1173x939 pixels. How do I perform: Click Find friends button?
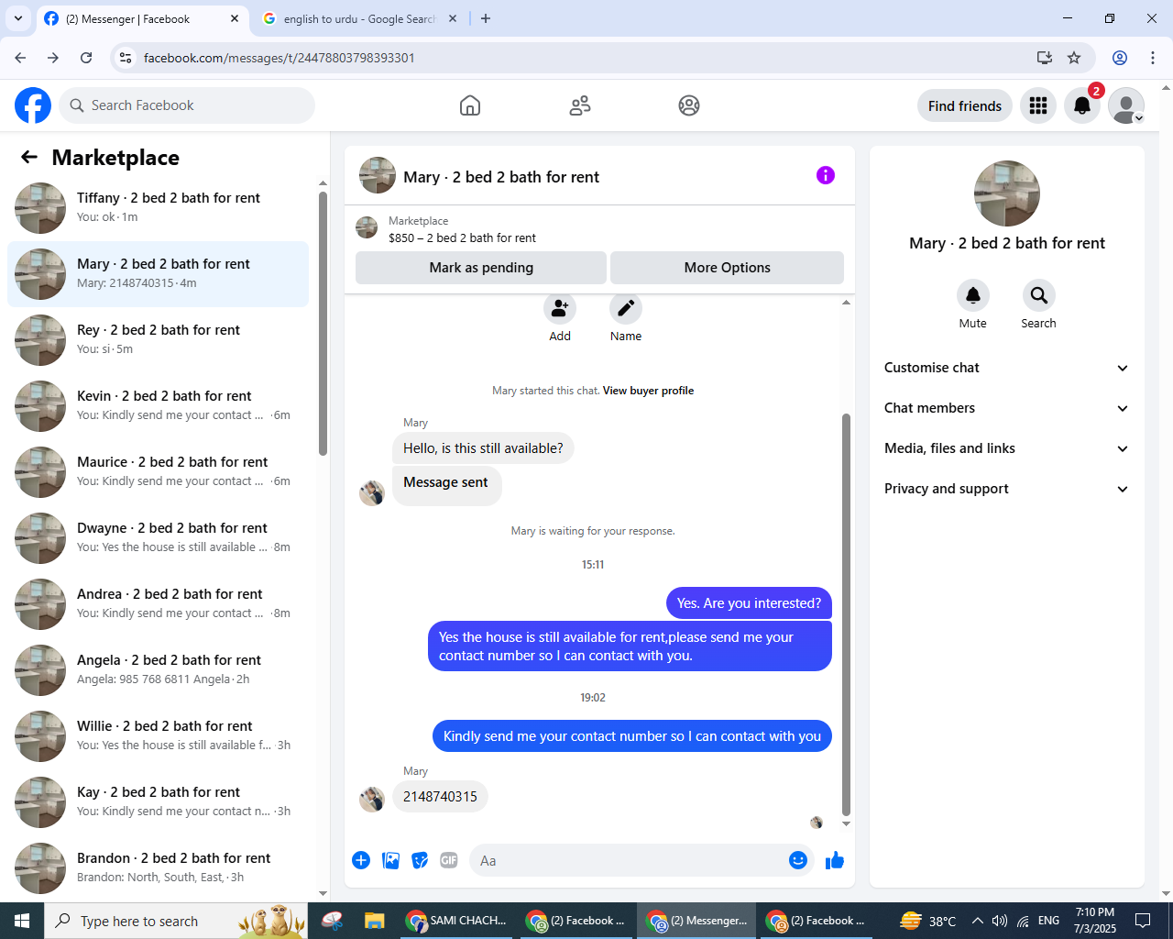click(x=965, y=105)
